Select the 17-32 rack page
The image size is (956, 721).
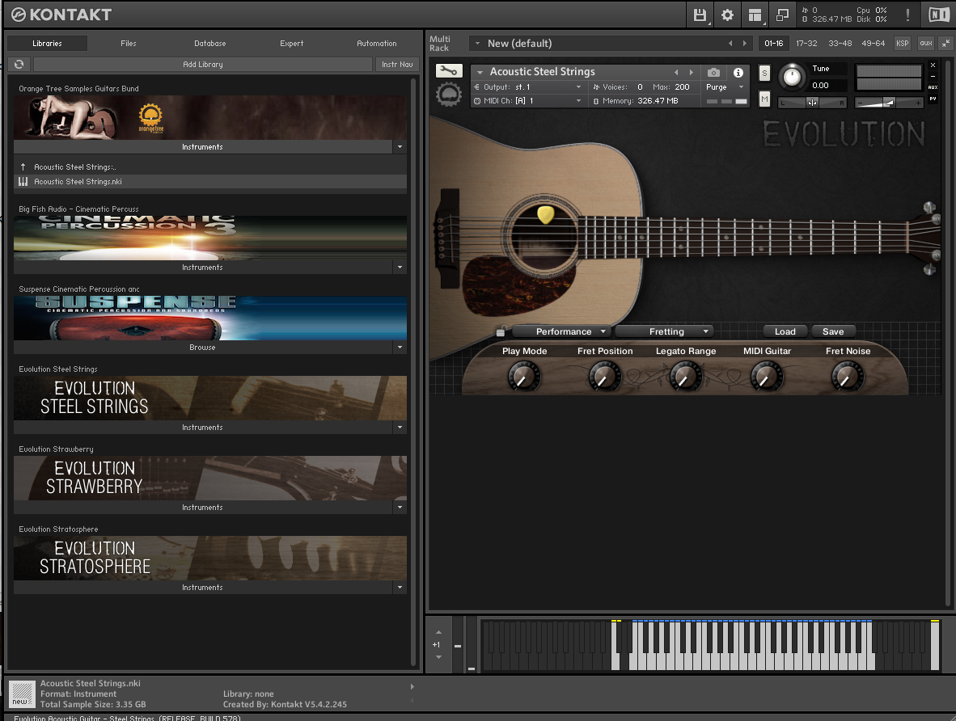pos(806,44)
